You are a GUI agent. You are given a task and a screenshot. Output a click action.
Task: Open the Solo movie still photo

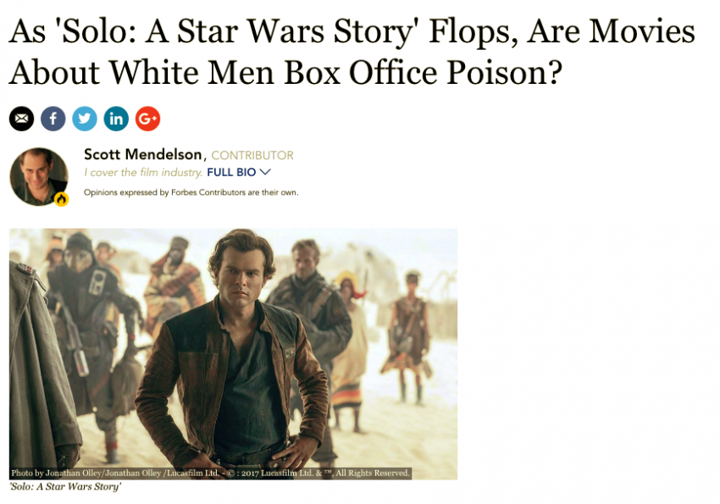point(233,354)
